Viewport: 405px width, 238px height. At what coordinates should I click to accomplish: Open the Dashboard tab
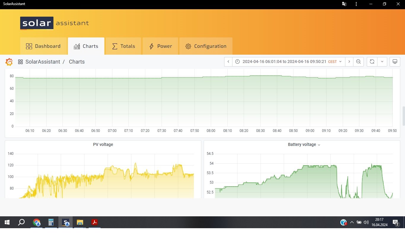[43, 46]
